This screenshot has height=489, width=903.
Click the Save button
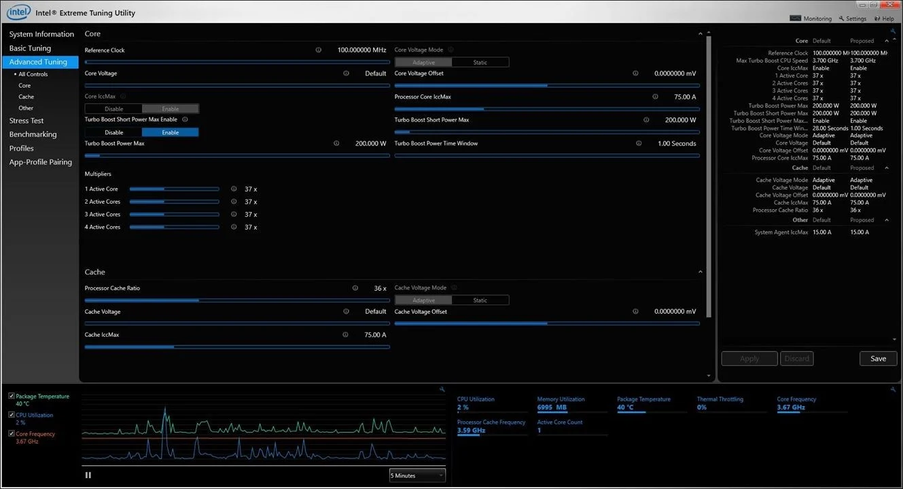click(x=878, y=359)
